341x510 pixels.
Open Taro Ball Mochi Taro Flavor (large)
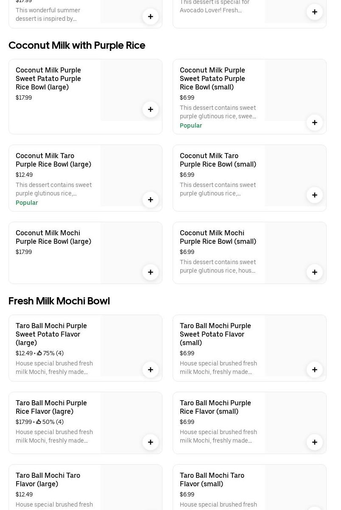point(48,479)
